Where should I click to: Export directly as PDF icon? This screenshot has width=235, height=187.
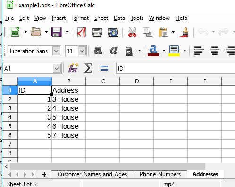pyautogui.click(x=82, y=32)
